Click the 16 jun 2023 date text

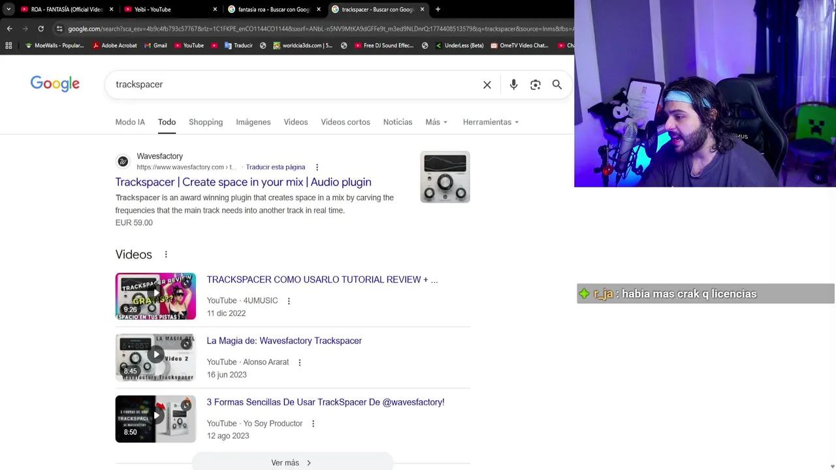pyautogui.click(x=227, y=375)
